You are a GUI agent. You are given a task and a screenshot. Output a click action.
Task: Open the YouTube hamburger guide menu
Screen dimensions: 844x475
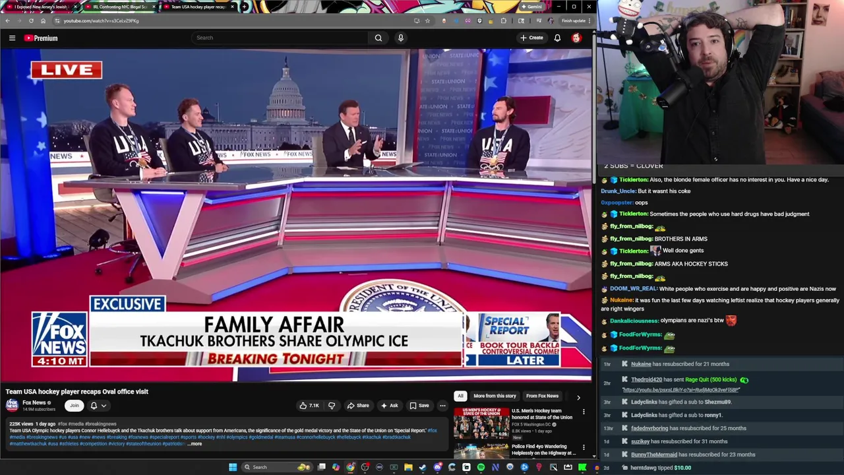point(12,38)
